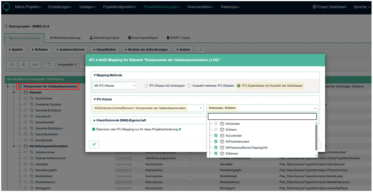
Task: Click the cube icon next to IfcFlowInstrument
Action: [x=222, y=142]
